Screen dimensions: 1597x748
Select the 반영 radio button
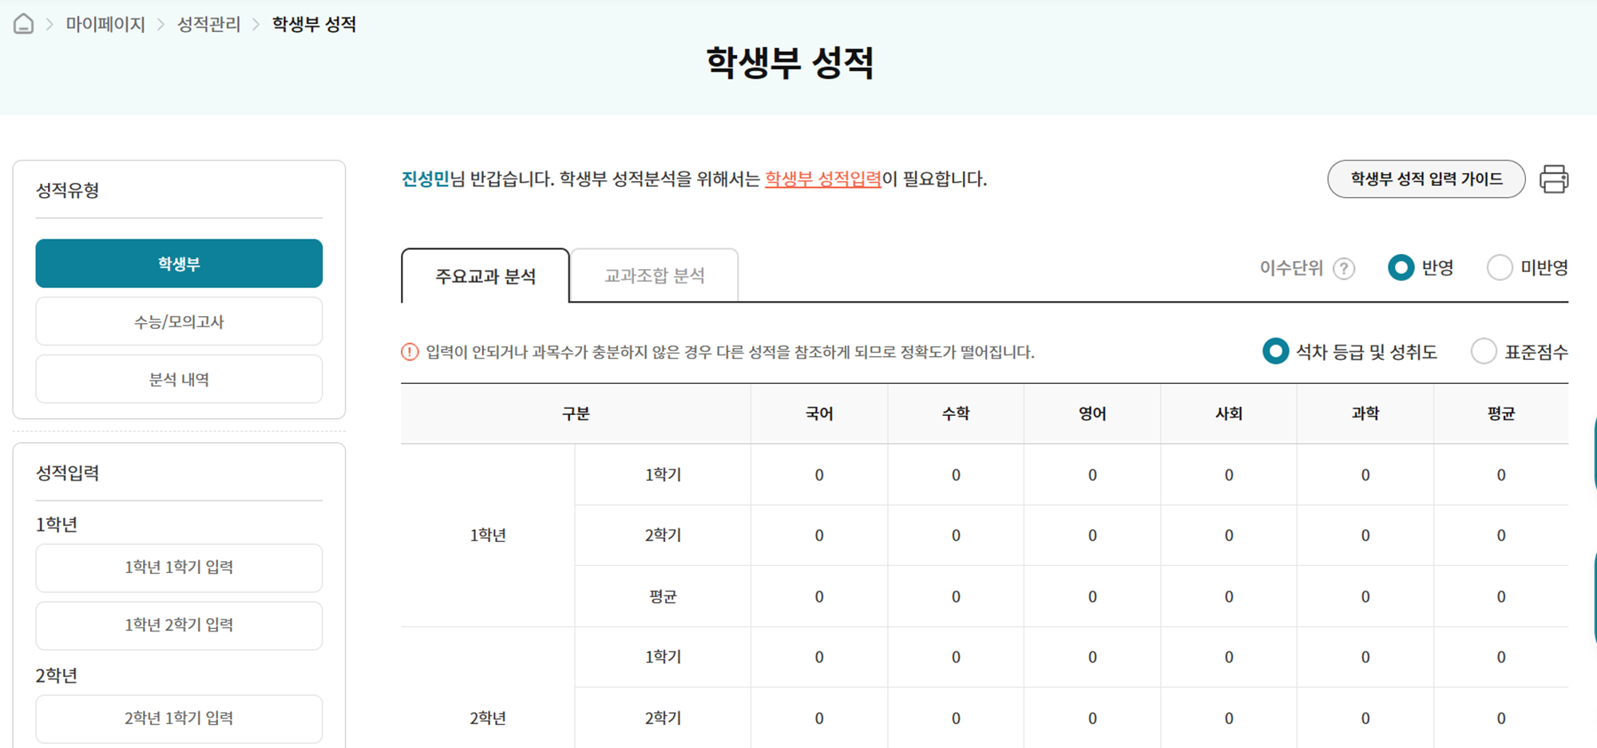click(x=1401, y=268)
